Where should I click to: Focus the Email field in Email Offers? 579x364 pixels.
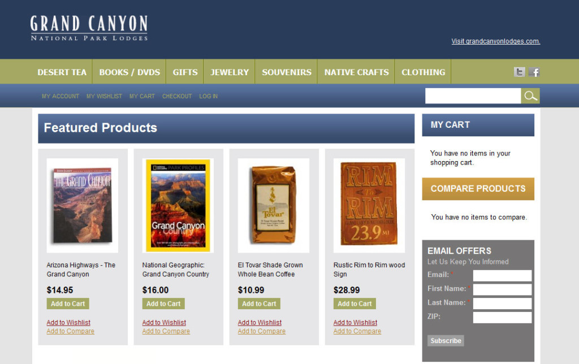(x=502, y=275)
